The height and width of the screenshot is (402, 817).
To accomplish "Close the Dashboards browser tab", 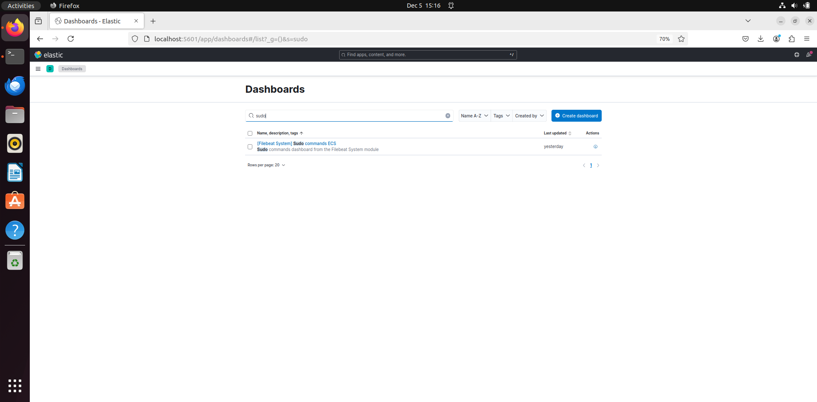I will pyautogui.click(x=136, y=21).
